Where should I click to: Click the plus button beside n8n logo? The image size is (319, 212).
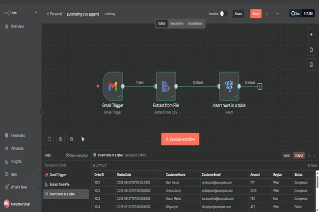tap(36, 12)
